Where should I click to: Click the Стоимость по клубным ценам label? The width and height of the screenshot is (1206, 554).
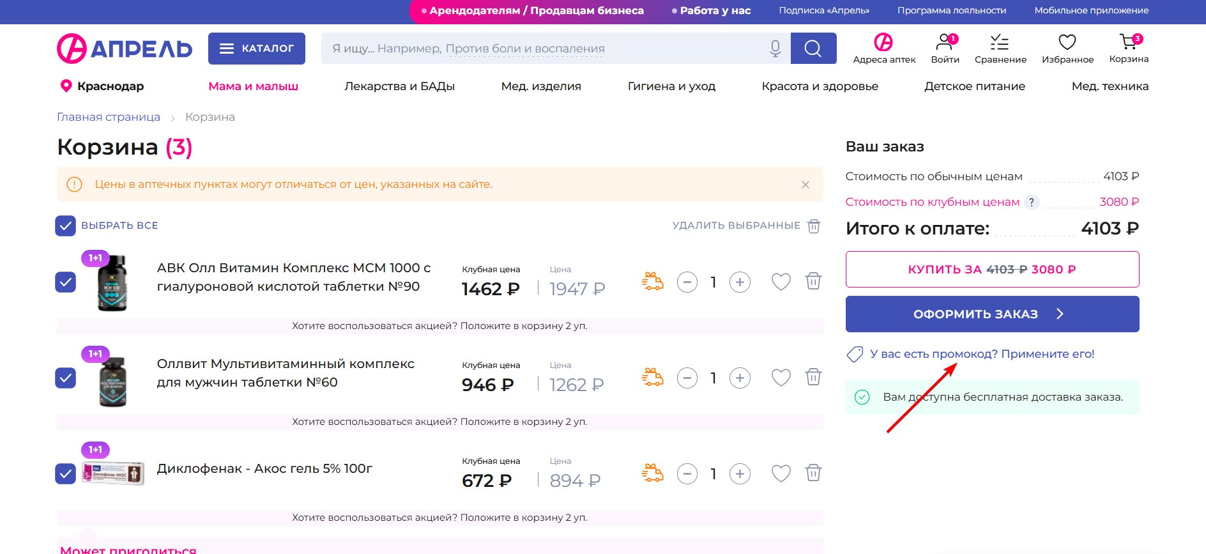932,202
